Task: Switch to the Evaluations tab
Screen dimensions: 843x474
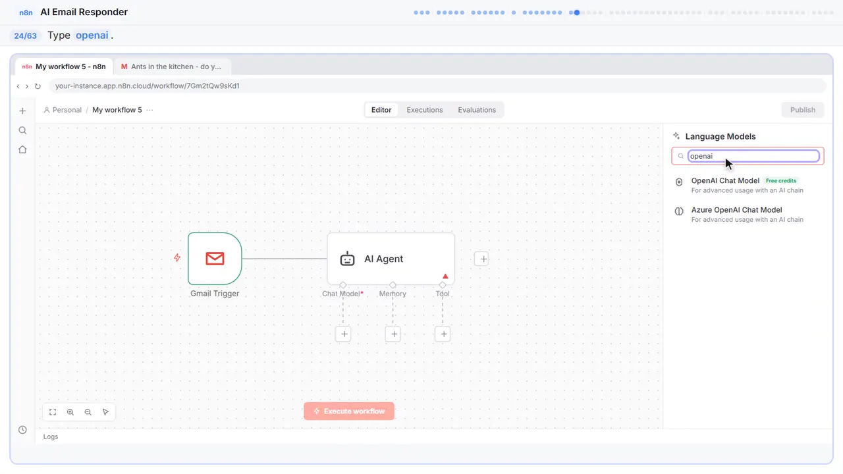Action: coord(477,110)
